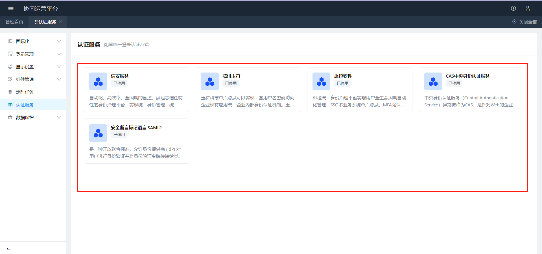The width and height of the screenshot is (542, 254).
Task: Open the user profile icon
Action: pyautogui.click(x=528, y=8)
